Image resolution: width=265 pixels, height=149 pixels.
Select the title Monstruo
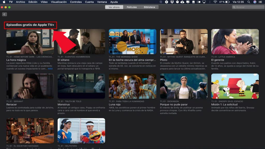[x=64, y=105]
